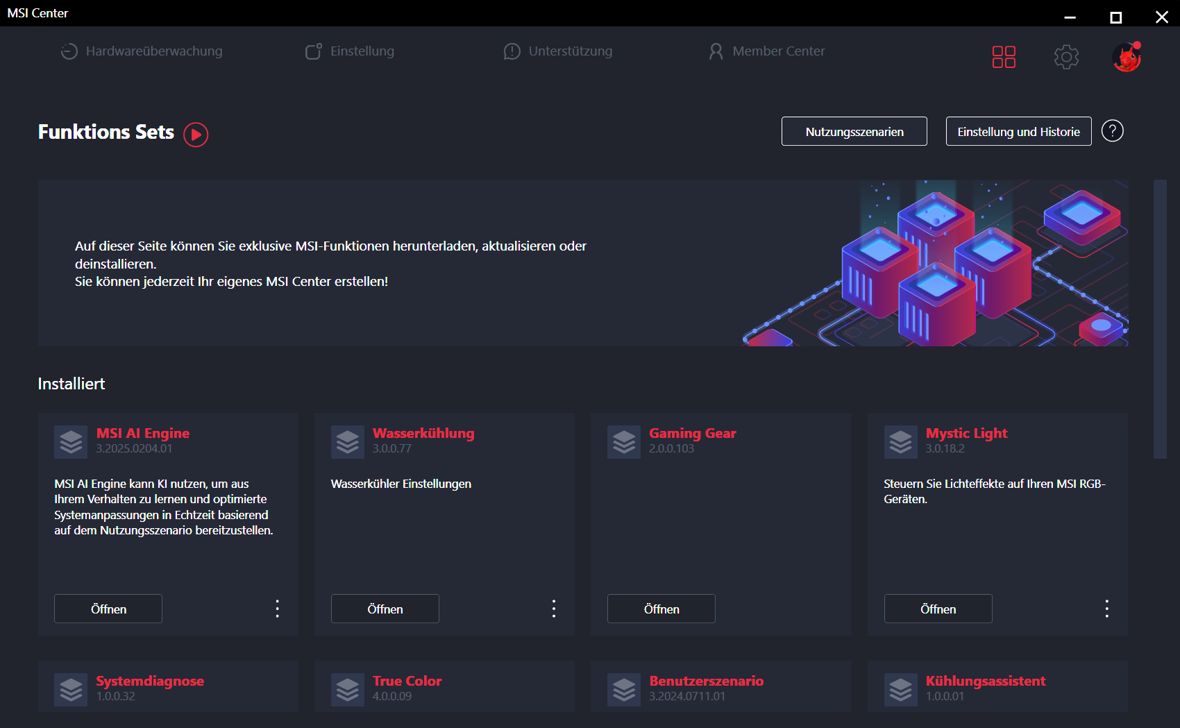Image resolution: width=1180 pixels, height=728 pixels.
Task: Click the True Color layers icon
Action: tap(347, 689)
